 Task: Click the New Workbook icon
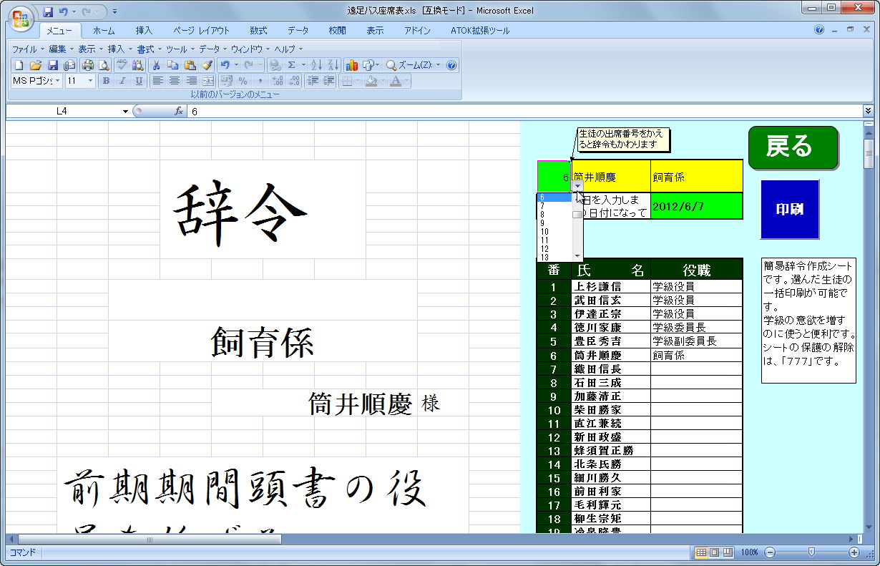pos(18,64)
